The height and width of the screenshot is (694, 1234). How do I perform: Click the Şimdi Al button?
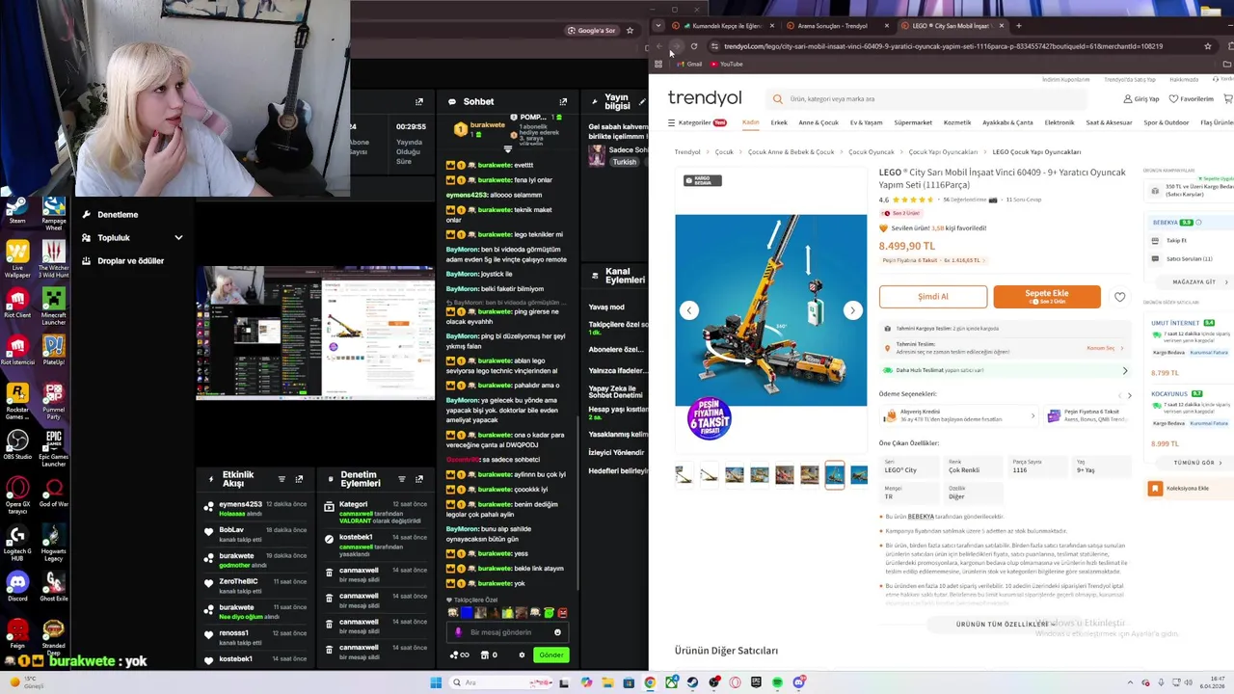pyautogui.click(x=933, y=297)
